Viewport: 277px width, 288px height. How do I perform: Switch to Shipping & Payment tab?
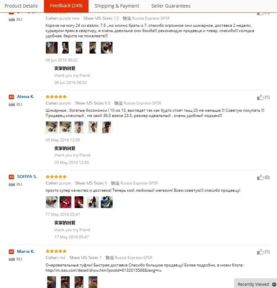[117, 6]
